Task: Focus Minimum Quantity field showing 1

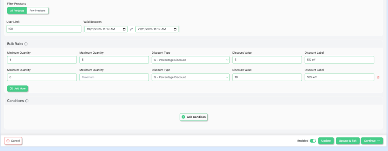Action: (42, 60)
